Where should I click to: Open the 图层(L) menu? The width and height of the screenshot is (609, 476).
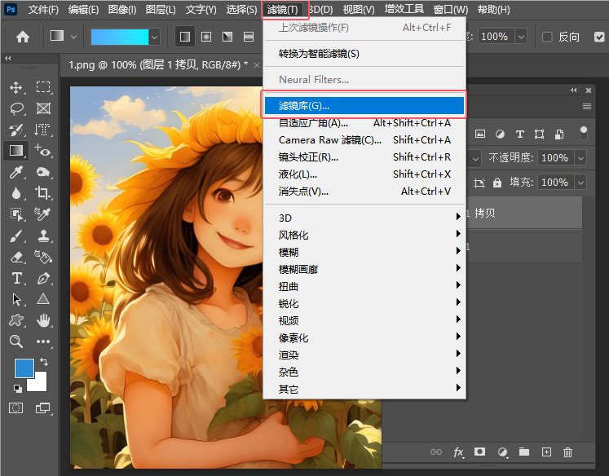click(x=161, y=9)
